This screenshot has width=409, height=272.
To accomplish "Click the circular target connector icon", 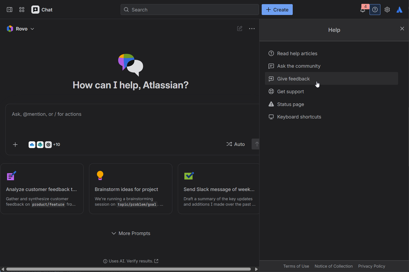I will click(x=48, y=145).
